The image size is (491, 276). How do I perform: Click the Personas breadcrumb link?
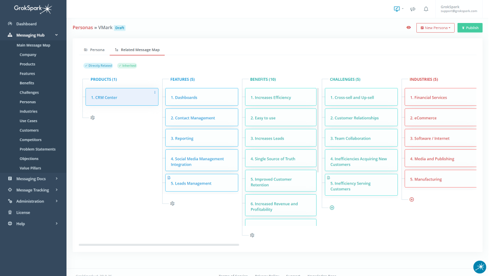point(83,28)
